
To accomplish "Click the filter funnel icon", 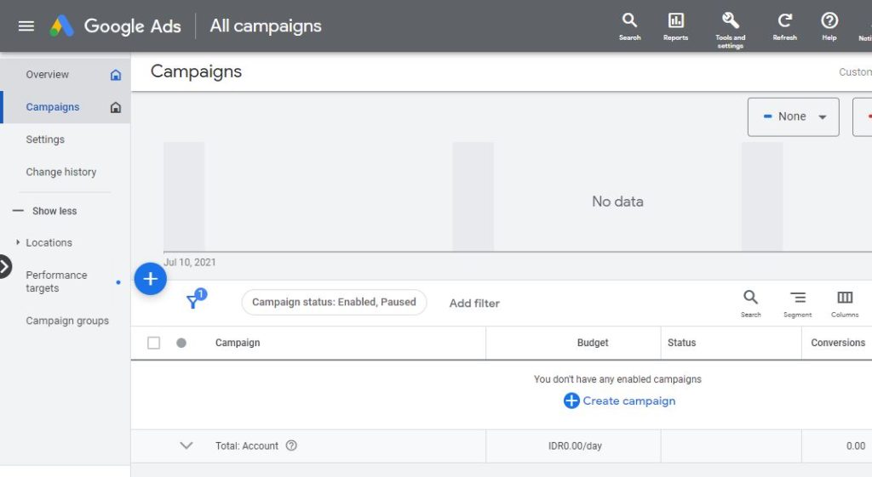I will coord(194,300).
